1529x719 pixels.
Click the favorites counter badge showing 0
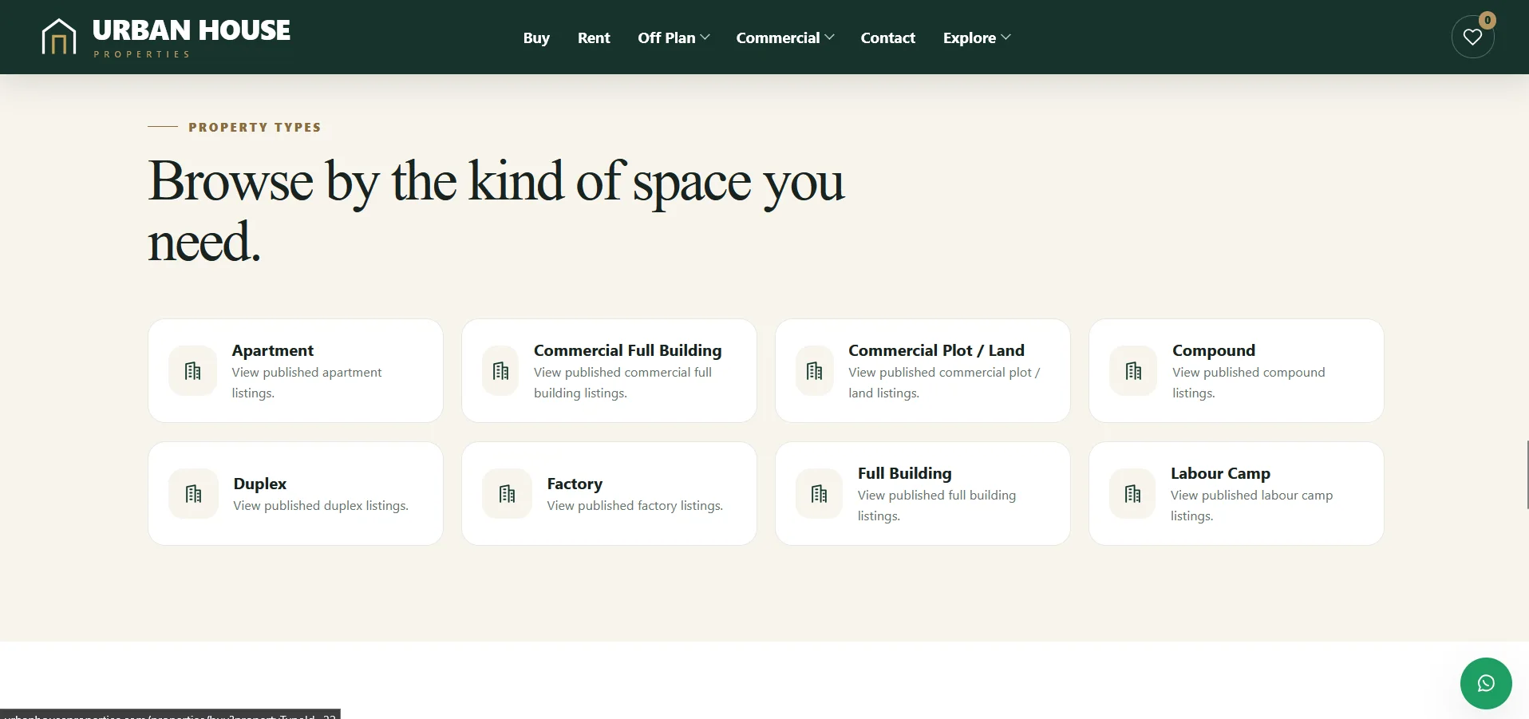tap(1488, 20)
